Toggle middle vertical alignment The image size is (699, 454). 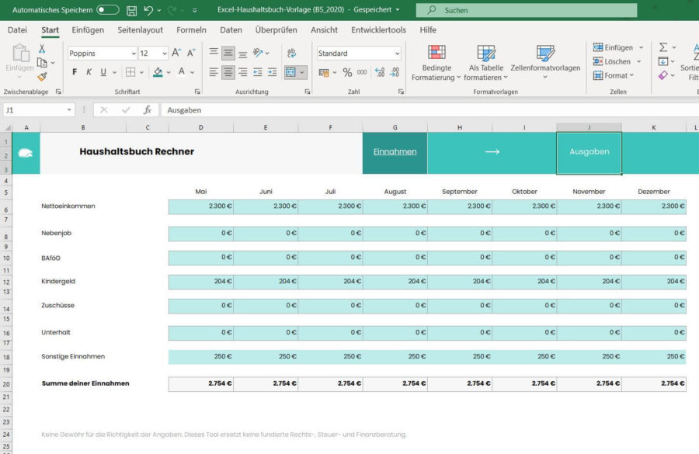tap(228, 53)
